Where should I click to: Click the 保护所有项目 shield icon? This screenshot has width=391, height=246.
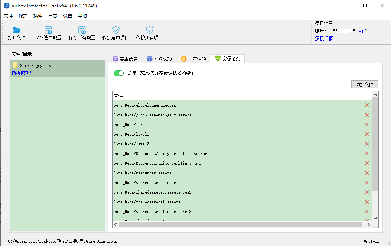pos(150,30)
